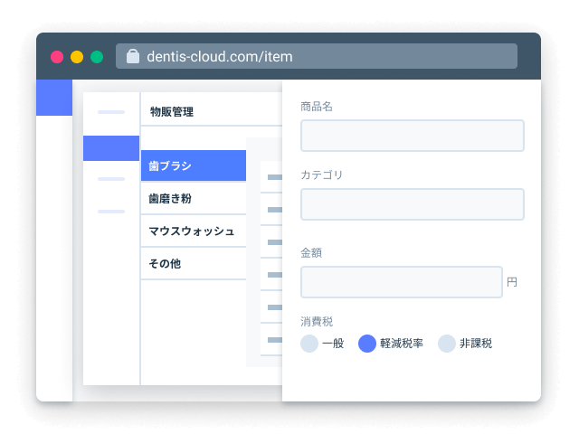Open the highlighted blue sidebar navigation item
Viewport: 579px width, 434px height.
coord(111,148)
